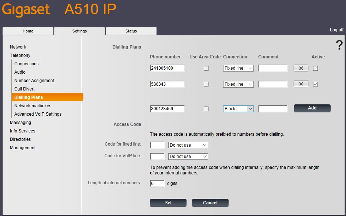
Task: Click the Code for fixed line field
Action: point(157,145)
